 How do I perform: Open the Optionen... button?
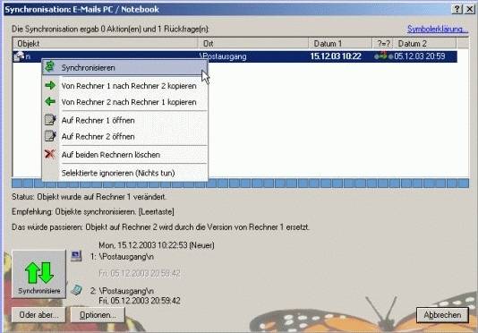(x=98, y=315)
